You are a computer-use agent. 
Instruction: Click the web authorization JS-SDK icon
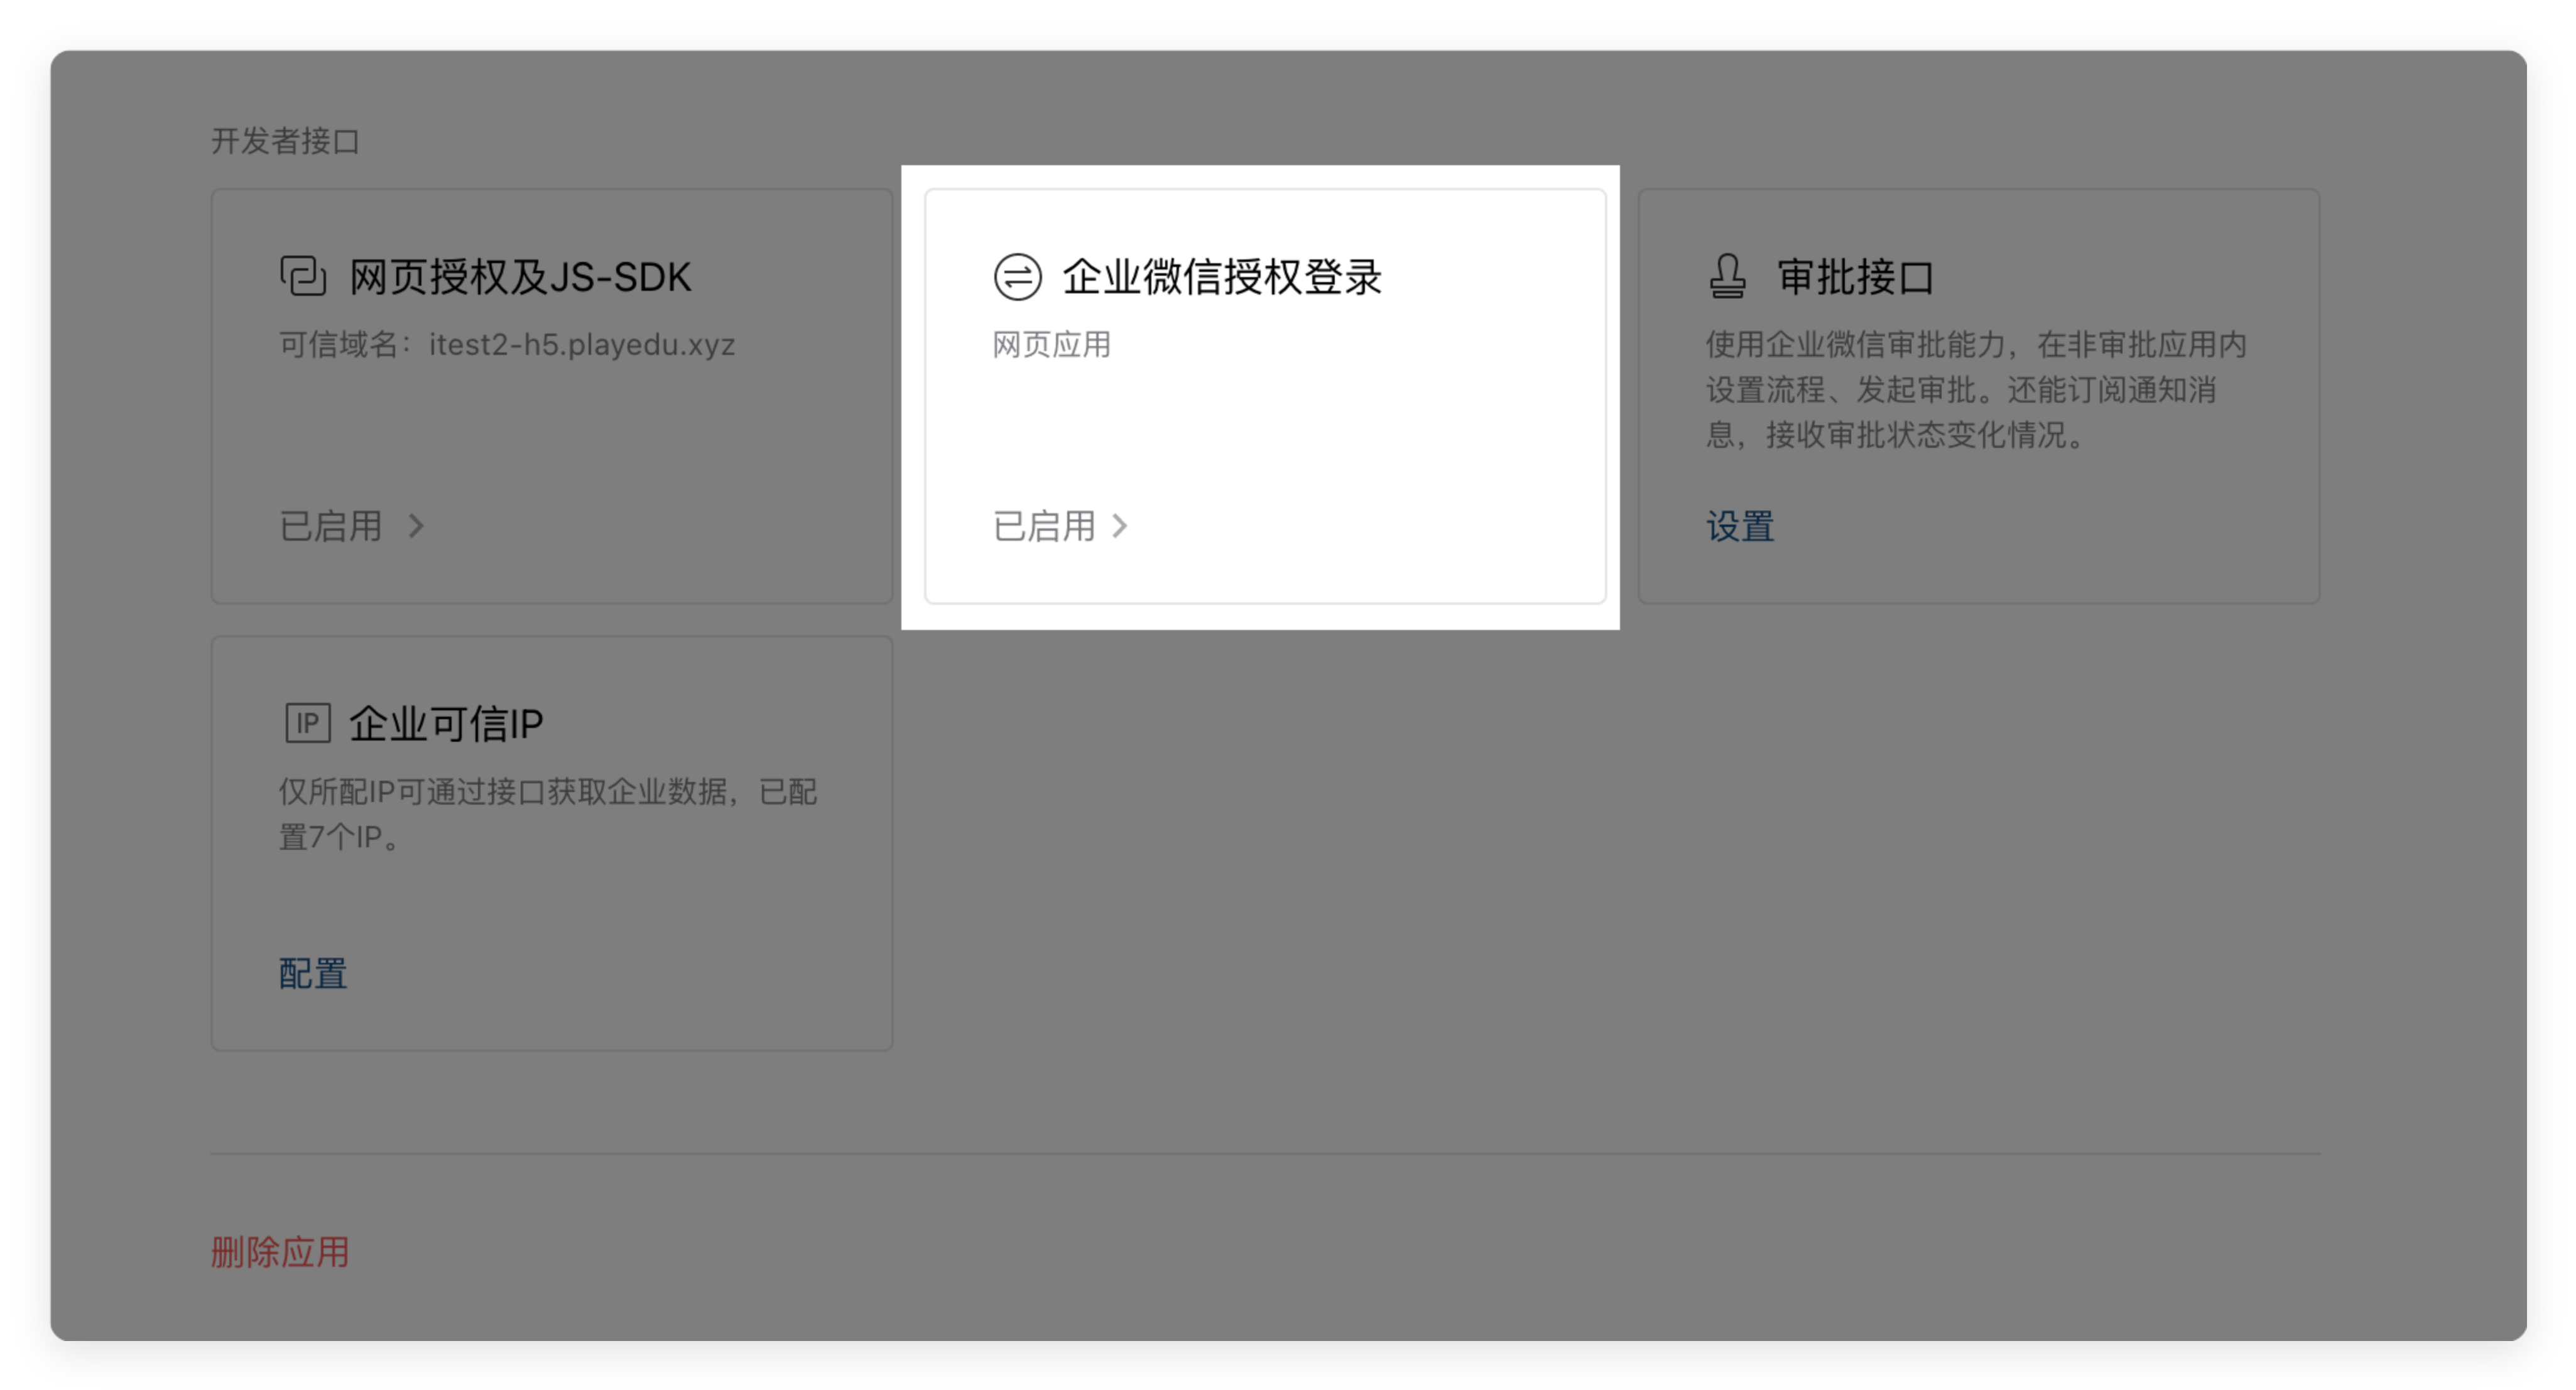[303, 276]
